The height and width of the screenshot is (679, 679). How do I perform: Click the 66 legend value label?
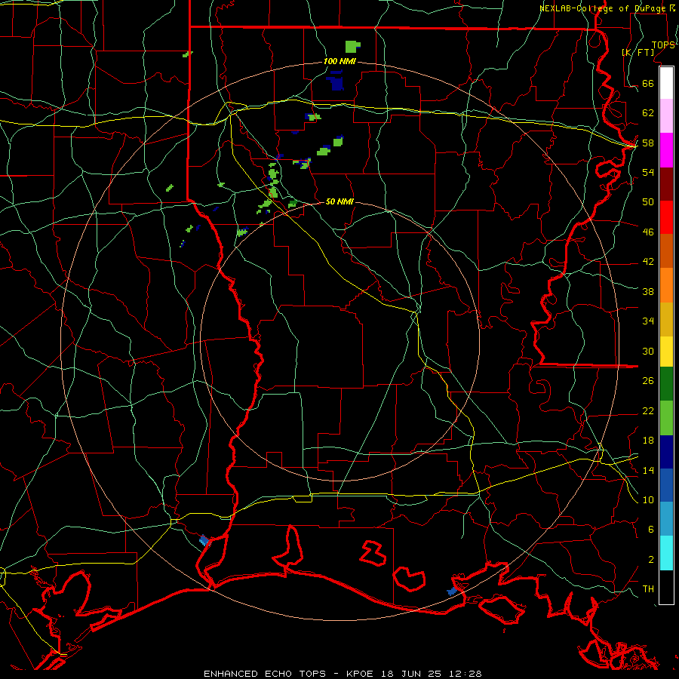[648, 83]
